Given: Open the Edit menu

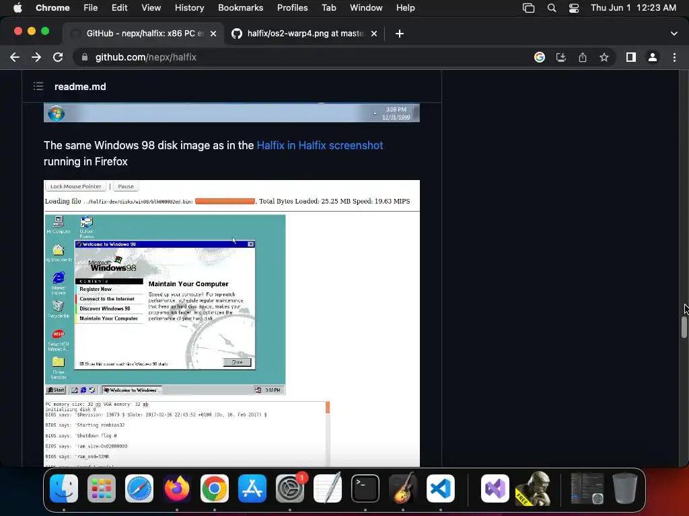Looking at the screenshot, I should [x=119, y=8].
